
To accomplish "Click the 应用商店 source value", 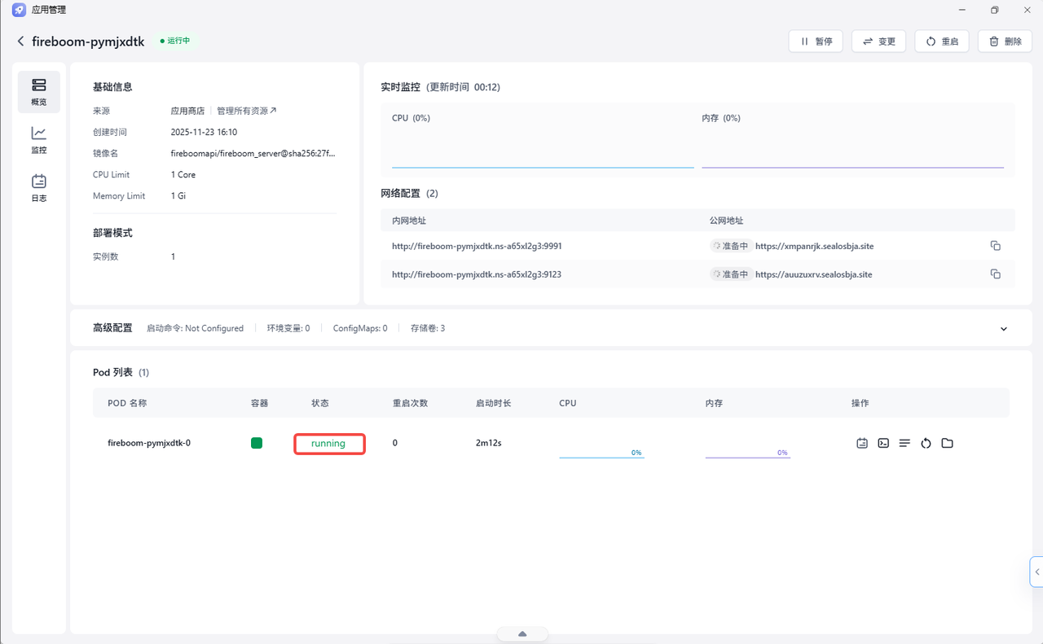I will pos(187,111).
